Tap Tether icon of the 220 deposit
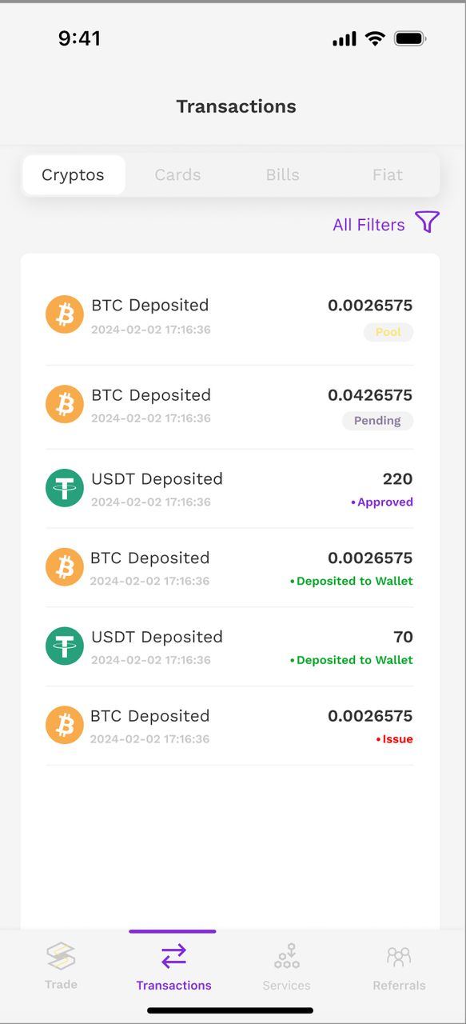 point(65,488)
